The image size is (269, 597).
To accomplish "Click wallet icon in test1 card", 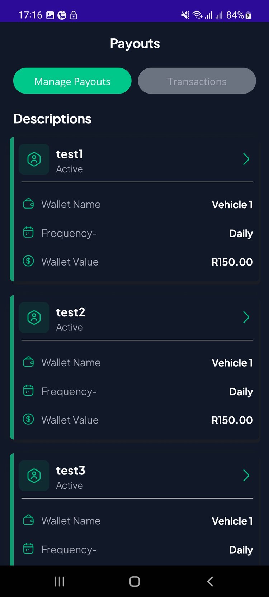I will coord(28,204).
